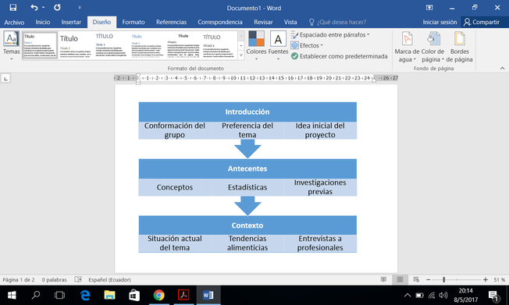Open Microsoft Edge from taskbar

[x=85, y=296]
